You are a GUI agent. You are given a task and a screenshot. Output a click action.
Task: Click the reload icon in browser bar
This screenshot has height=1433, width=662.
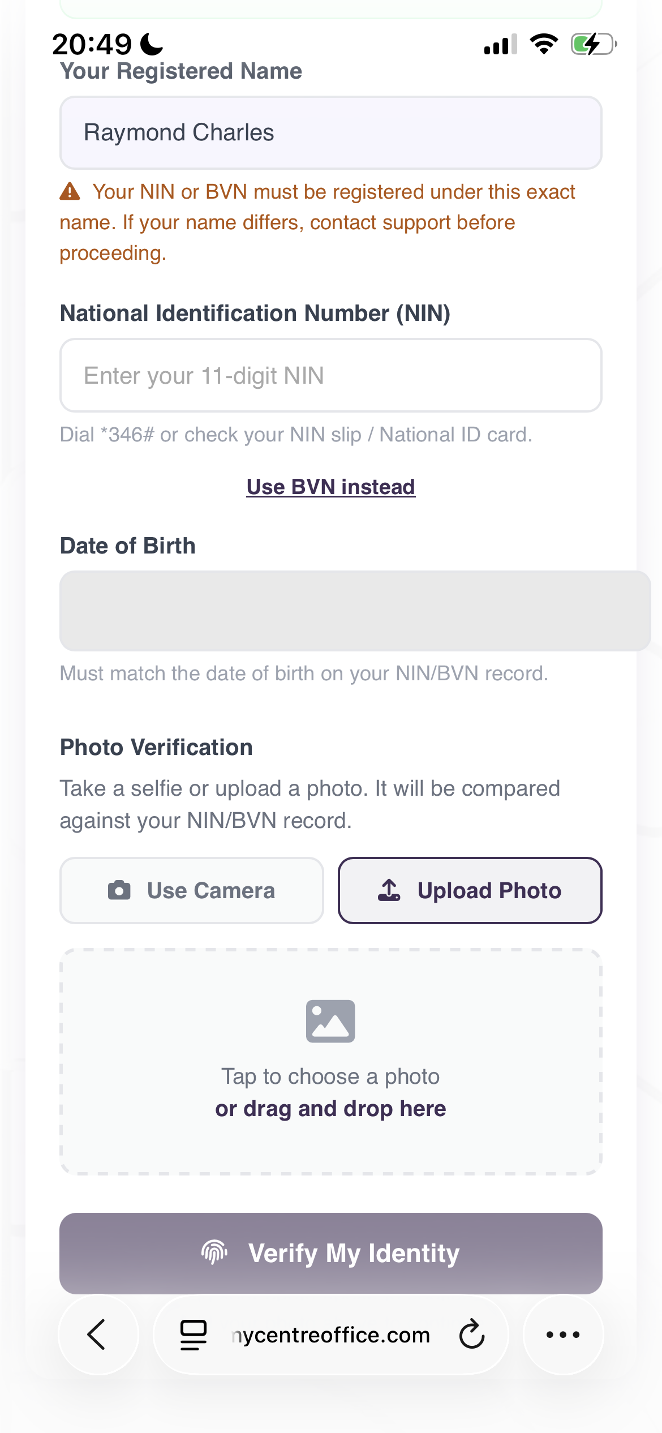472,1335
